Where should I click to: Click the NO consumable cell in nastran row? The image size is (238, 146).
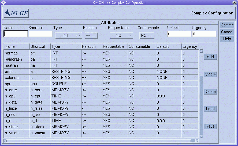pos(142,65)
